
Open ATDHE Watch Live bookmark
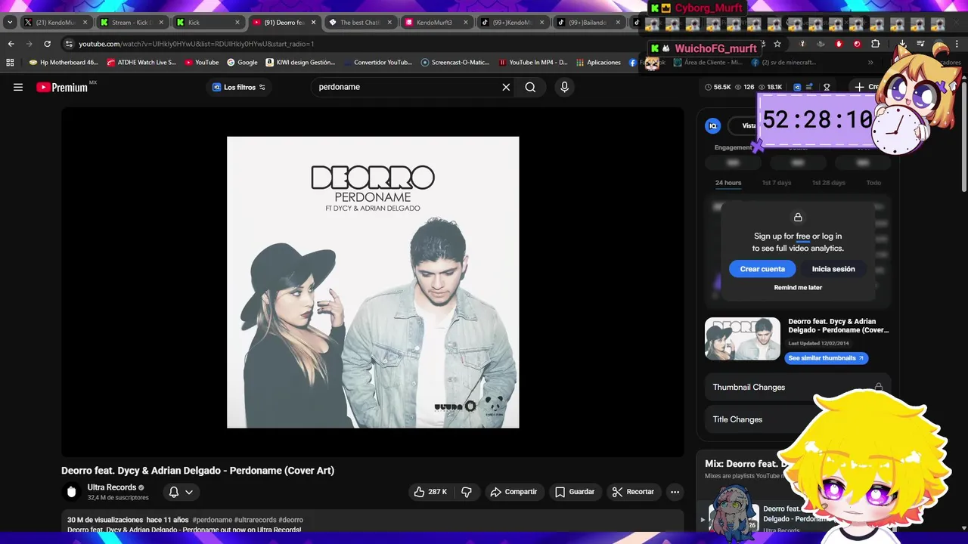(141, 63)
